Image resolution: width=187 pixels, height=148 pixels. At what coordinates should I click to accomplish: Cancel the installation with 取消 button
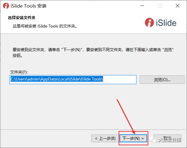pyautogui.click(x=167, y=138)
